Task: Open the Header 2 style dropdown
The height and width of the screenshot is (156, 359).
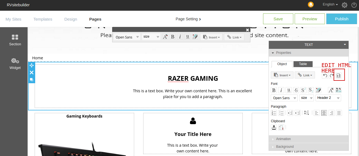Action: (328, 98)
